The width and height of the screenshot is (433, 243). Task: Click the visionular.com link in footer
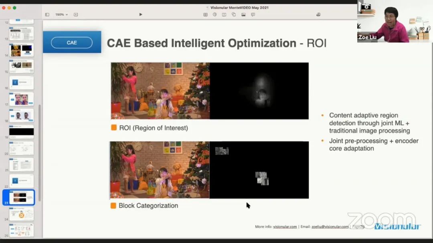tap(285, 227)
